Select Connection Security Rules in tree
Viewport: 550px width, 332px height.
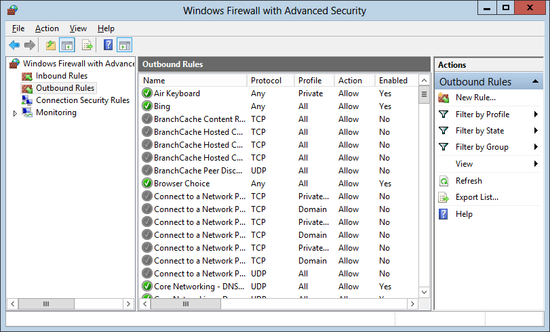[83, 100]
